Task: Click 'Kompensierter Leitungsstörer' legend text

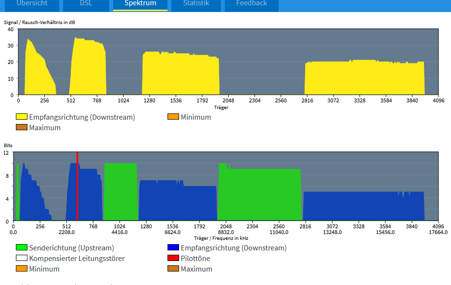Action: (x=77, y=258)
